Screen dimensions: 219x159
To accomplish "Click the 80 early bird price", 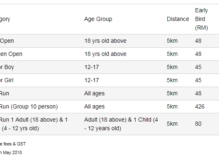I will click(x=198, y=124).
